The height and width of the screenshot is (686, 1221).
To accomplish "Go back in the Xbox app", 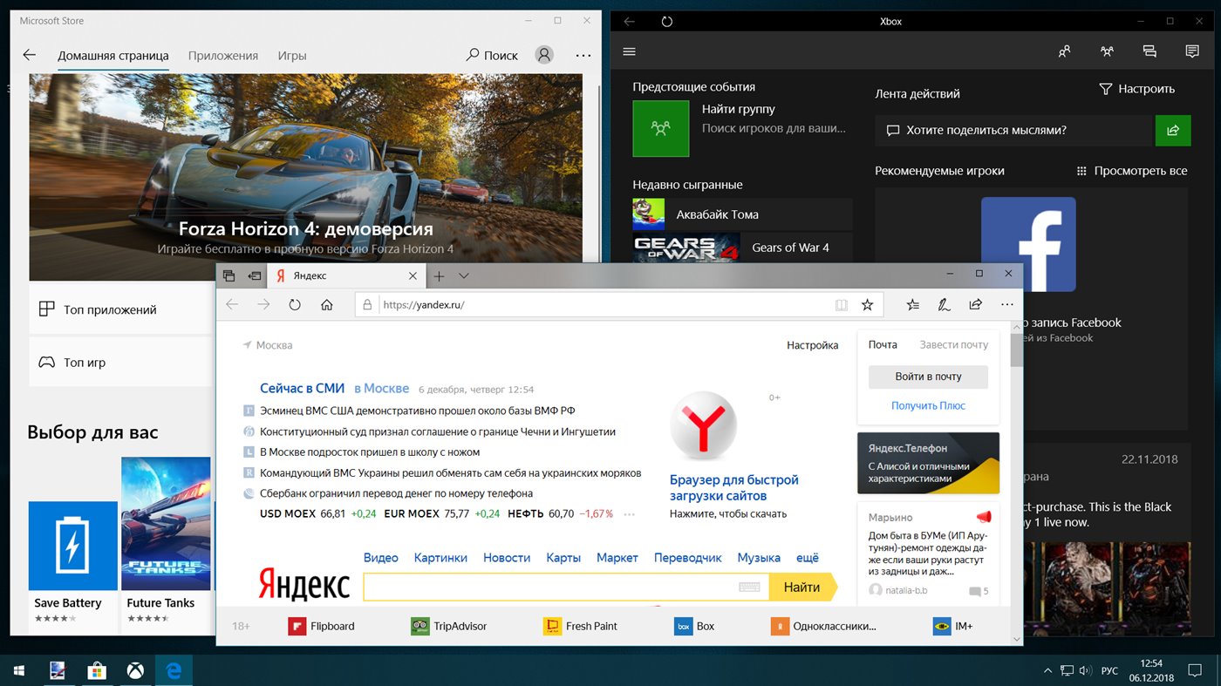I will 629,21.
